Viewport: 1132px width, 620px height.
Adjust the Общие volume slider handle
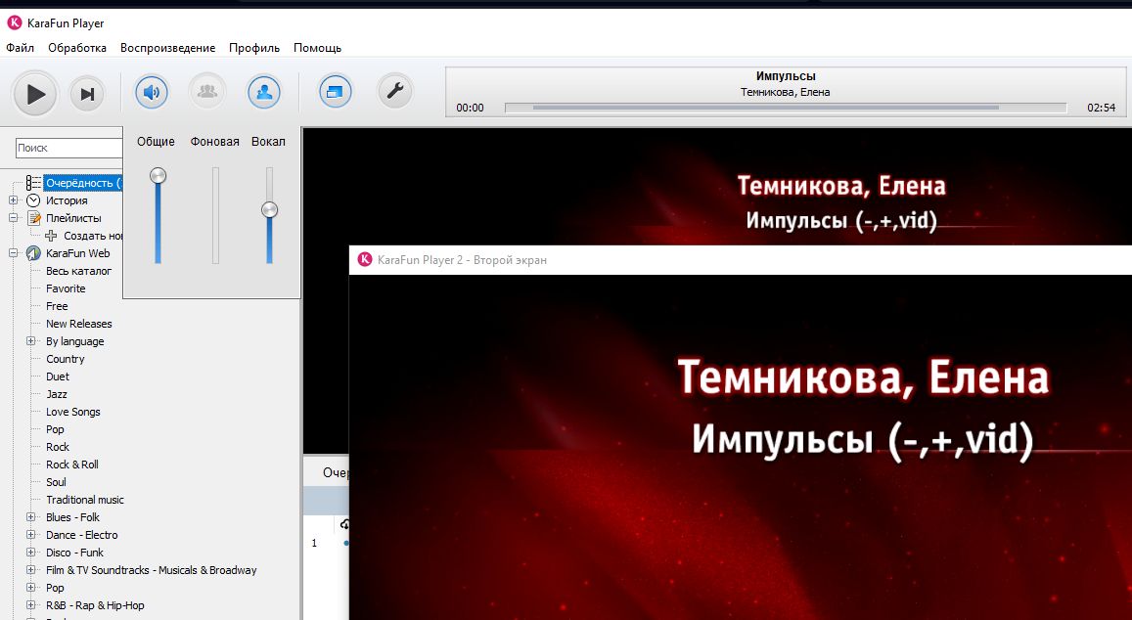(x=158, y=175)
